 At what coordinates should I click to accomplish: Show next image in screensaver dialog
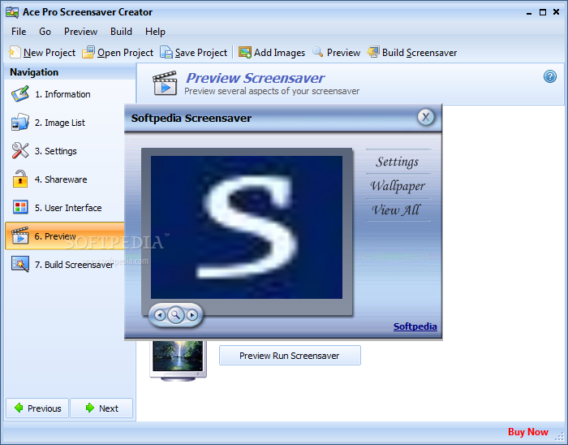pos(192,315)
